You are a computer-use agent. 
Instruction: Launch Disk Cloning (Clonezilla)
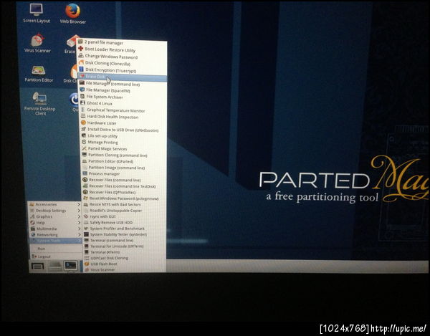122,63
